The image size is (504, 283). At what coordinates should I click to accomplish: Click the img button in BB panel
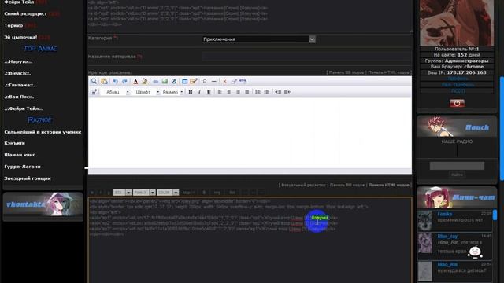tap(217, 193)
